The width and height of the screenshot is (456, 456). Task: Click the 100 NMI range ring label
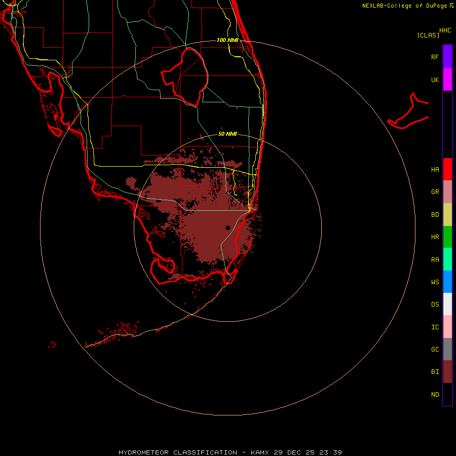tap(227, 40)
